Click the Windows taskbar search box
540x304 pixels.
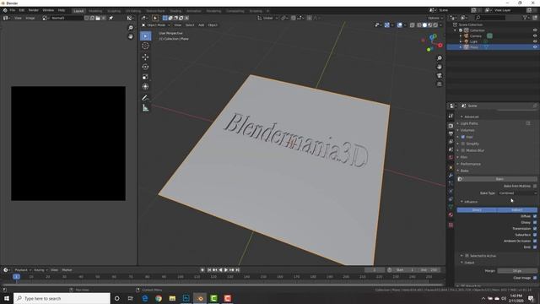pyautogui.click(x=62, y=298)
